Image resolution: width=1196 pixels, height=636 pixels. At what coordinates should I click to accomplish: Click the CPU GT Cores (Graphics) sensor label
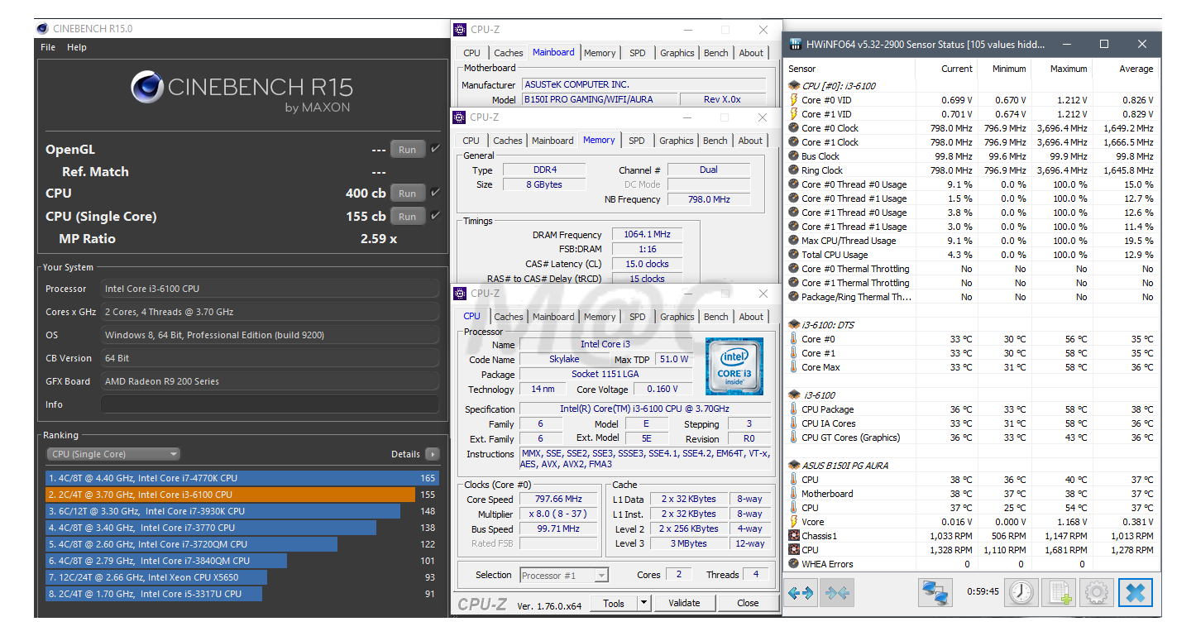point(850,438)
